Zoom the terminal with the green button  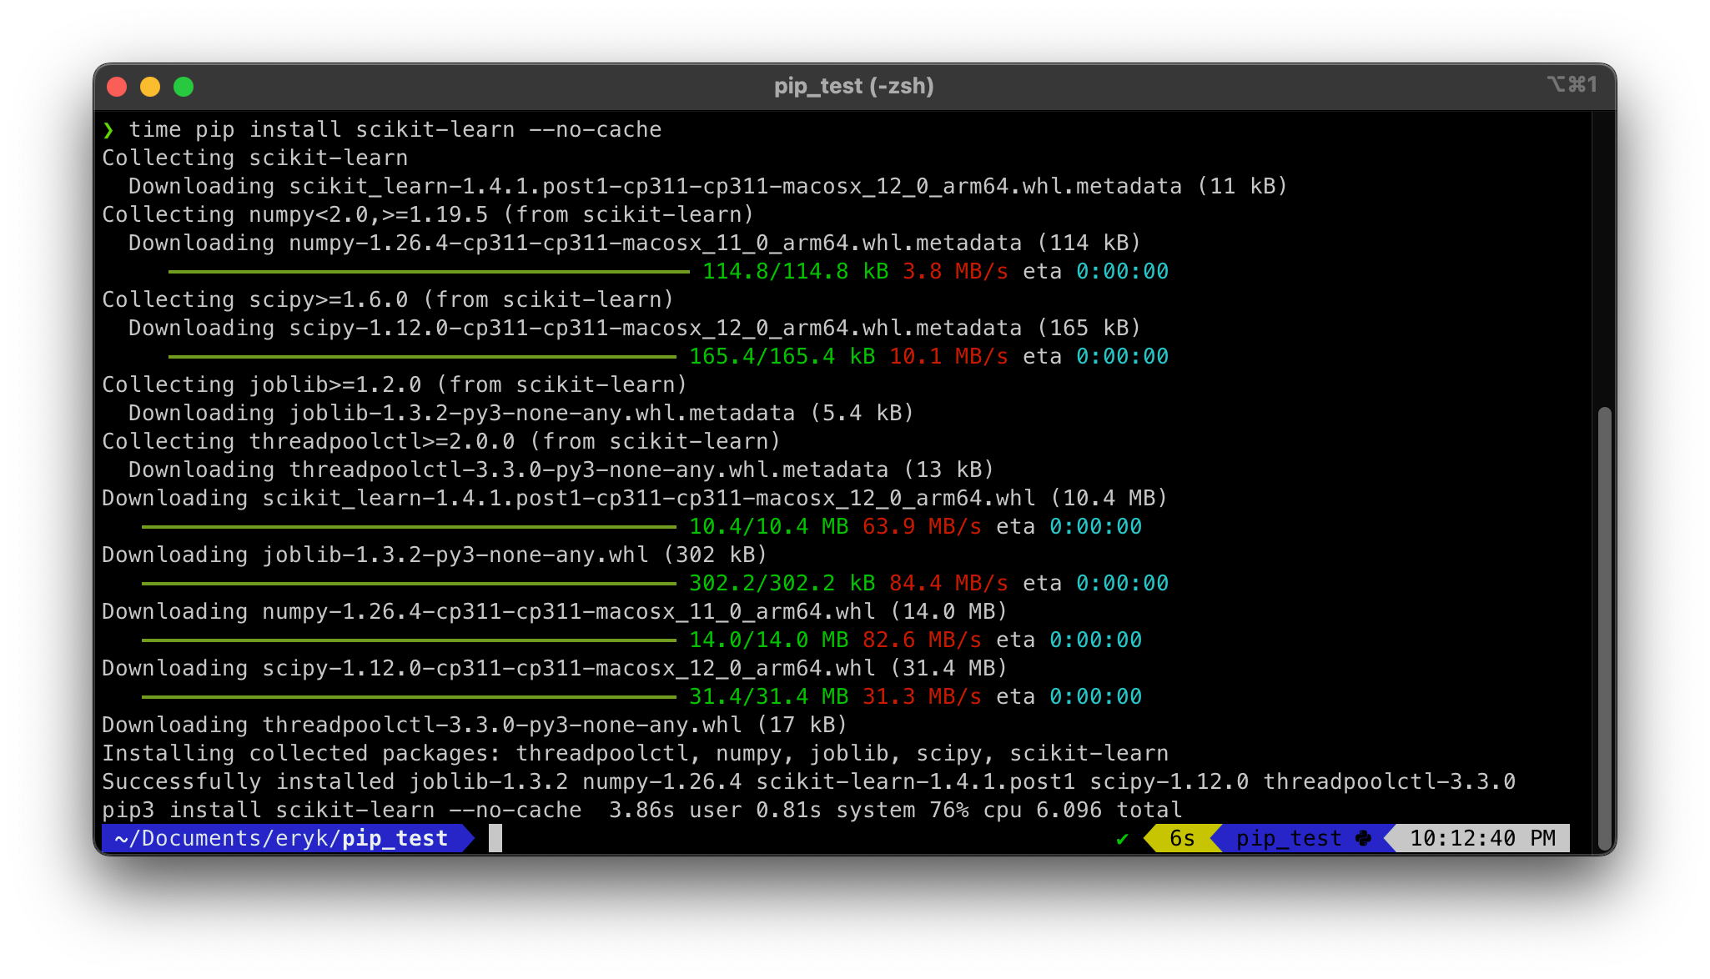coord(184,87)
